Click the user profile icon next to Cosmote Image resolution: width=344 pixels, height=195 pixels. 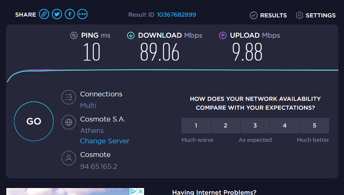pyautogui.click(x=69, y=158)
